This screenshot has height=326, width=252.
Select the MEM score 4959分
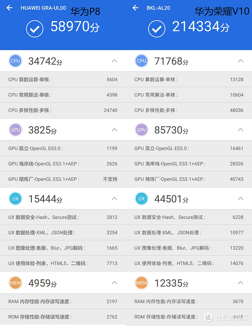(x=43, y=283)
